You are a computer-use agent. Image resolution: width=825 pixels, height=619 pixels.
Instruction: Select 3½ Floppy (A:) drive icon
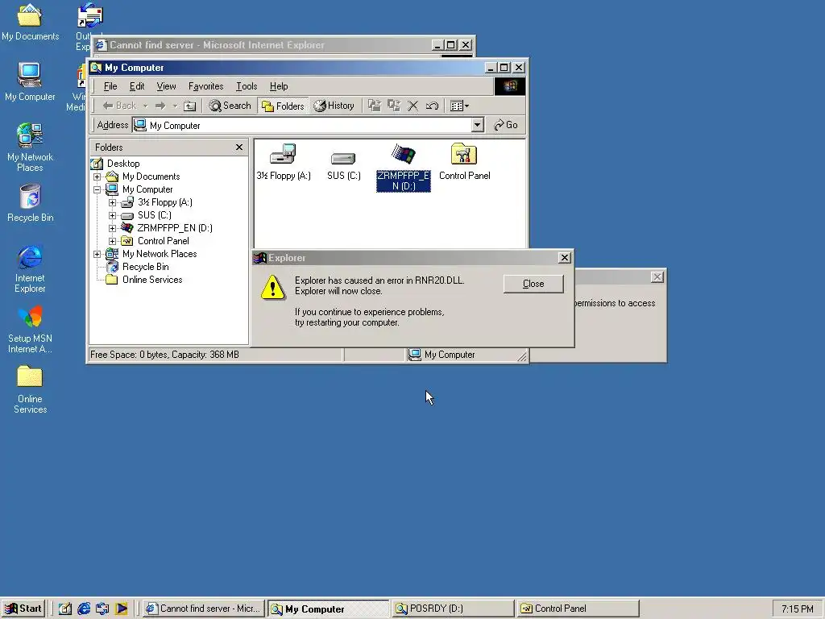point(284,162)
